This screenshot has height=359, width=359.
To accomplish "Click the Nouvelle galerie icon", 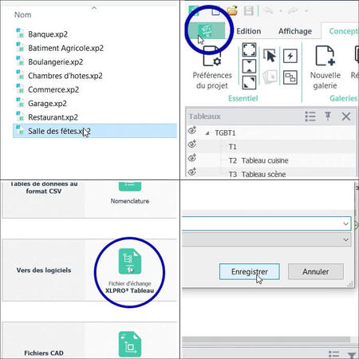I will click(x=325, y=56).
